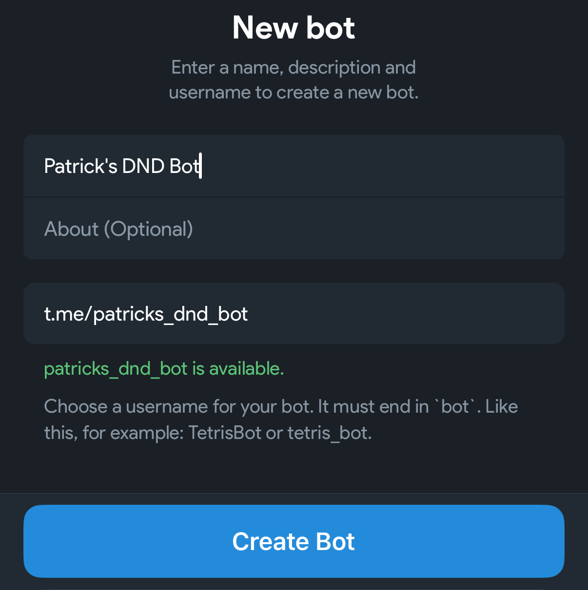588x590 pixels.
Task: Click the word Patrick's in name field
Action: pyautogui.click(x=80, y=166)
